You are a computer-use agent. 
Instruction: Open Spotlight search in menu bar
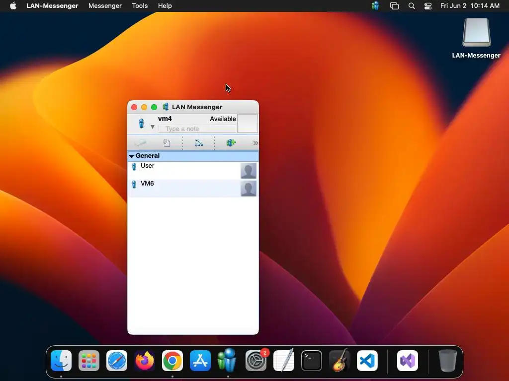(x=411, y=6)
